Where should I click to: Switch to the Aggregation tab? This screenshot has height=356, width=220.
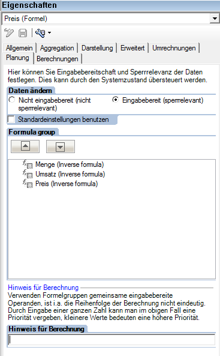(57, 48)
